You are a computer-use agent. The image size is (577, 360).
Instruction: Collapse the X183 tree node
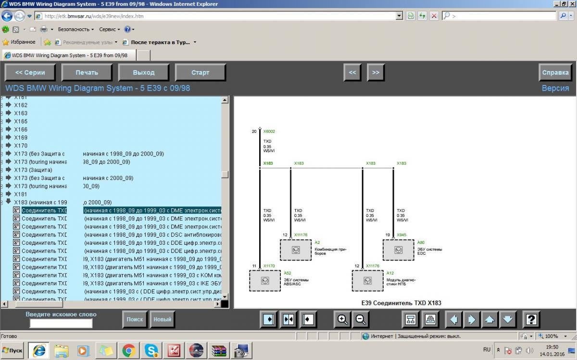8,202
